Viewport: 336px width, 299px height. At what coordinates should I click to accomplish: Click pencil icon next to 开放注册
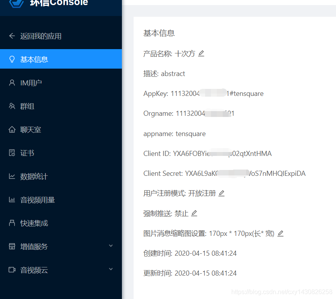[x=222, y=193]
